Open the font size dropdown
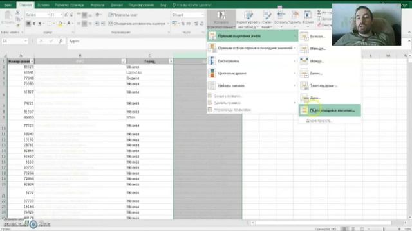Image resolution: width=412 pixels, height=231 pixels. (61, 15)
